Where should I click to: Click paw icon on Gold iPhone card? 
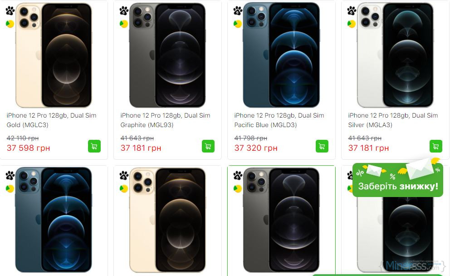pyautogui.click(x=10, y=10)
